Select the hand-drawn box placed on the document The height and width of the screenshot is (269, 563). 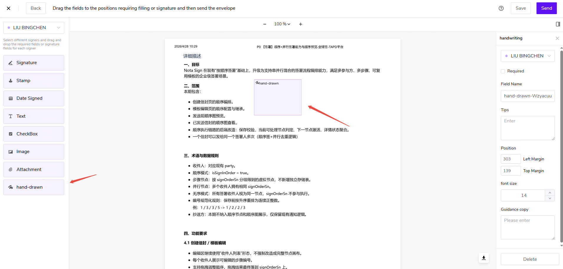point(278,97)
